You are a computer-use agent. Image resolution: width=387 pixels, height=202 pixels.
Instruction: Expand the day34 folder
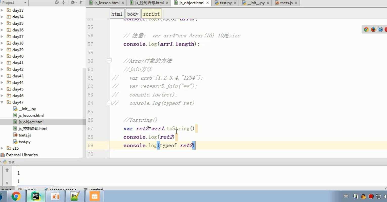[2, 17]
